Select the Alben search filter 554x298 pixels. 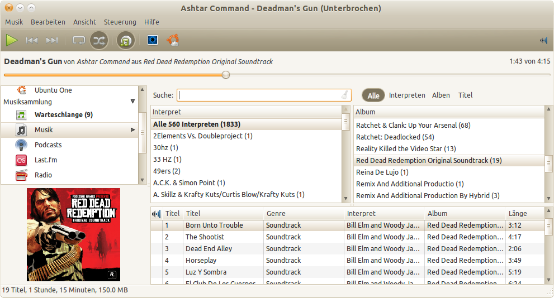(x=441, y=95)
